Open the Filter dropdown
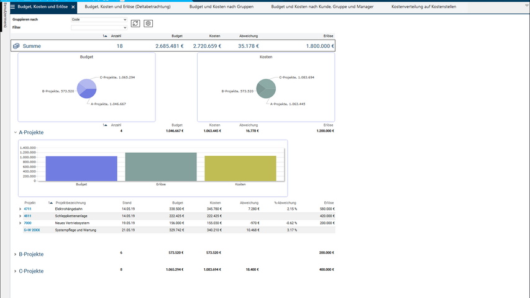This screenshot has width=530, height=298. [x=99, y=27]
